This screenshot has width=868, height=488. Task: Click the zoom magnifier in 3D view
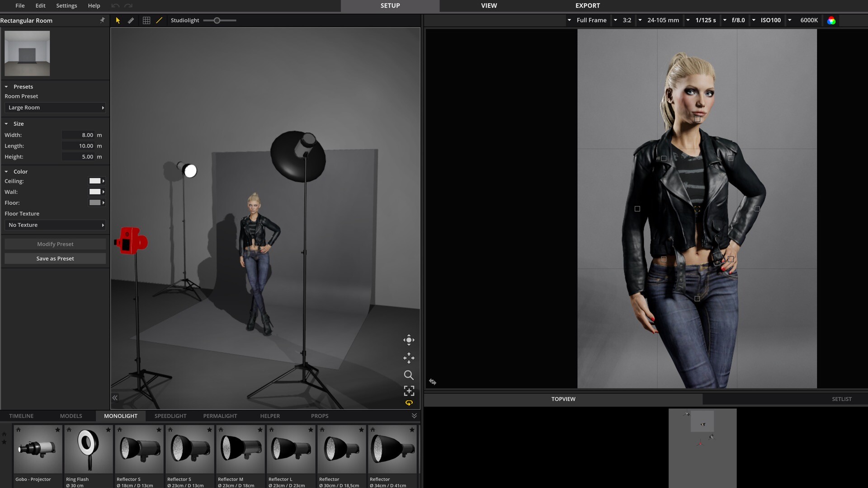pos(409,375)
